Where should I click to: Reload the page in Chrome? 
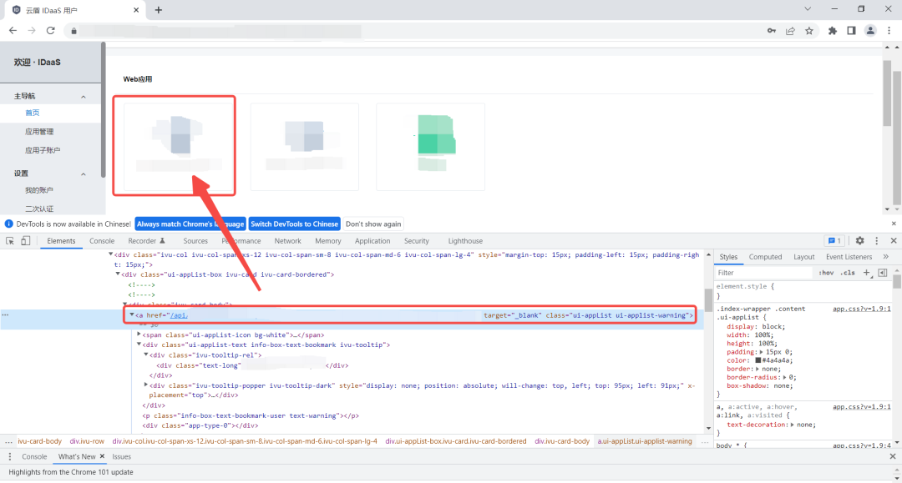coord(51,30)
